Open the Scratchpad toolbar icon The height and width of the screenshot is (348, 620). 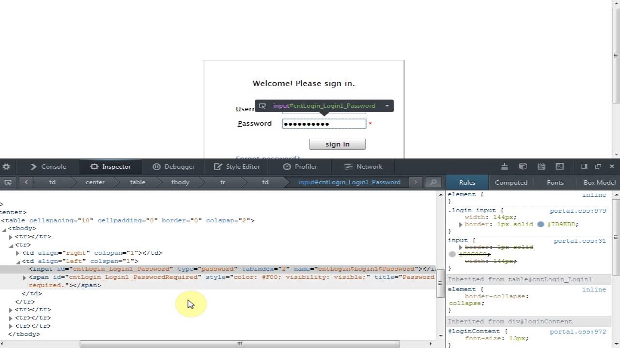pos(541,166)
